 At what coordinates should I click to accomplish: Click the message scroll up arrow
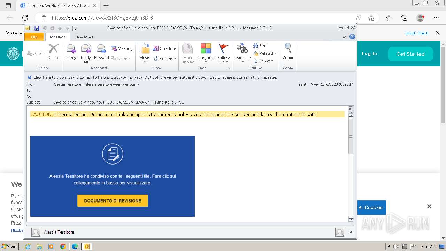point(351,116)
